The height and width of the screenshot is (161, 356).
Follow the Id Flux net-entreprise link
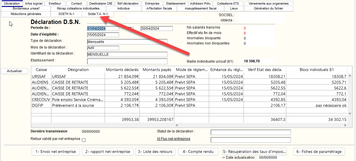pos(174,139)
